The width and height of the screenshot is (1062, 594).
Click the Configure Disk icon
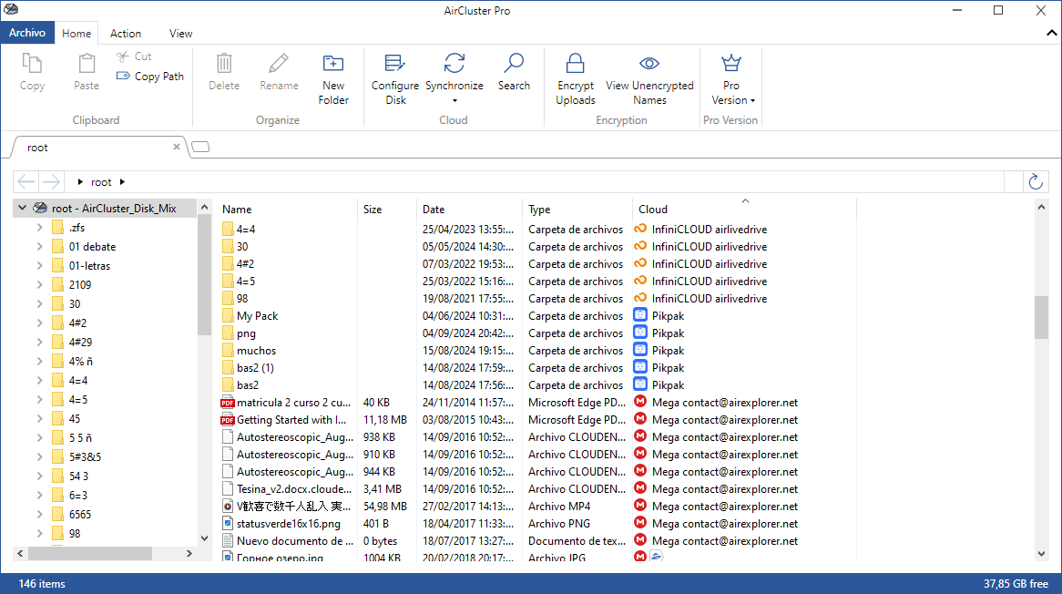[394, 64]
